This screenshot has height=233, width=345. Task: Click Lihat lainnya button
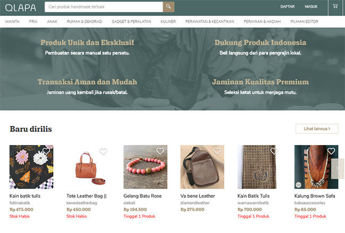(x=317, y=129)
